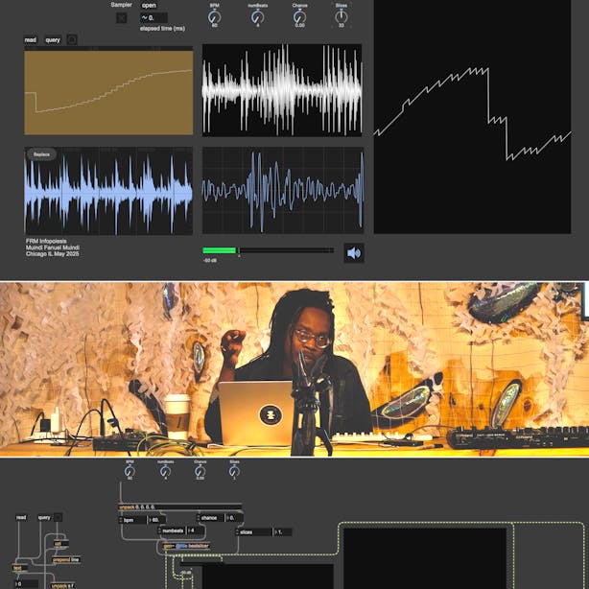
Task: Toggle the box beside lower query message
Action: [x=58, y=517]
